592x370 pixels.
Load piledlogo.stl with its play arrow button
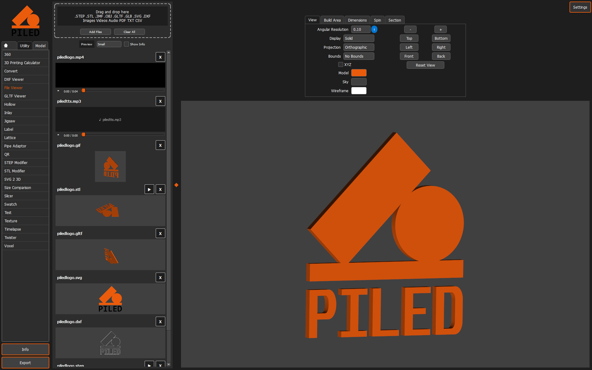click(x=149, y=189)
